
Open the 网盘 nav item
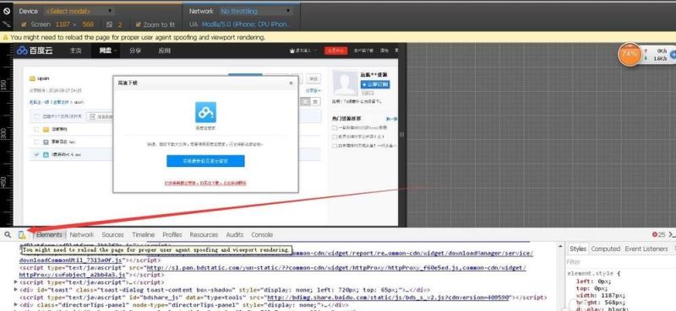[106, 51]
